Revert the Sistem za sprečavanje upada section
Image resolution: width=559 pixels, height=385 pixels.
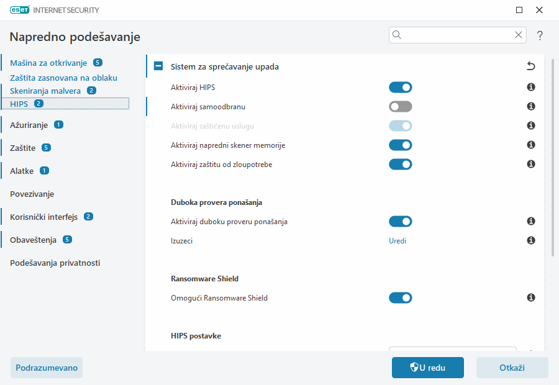click(530, 66)
